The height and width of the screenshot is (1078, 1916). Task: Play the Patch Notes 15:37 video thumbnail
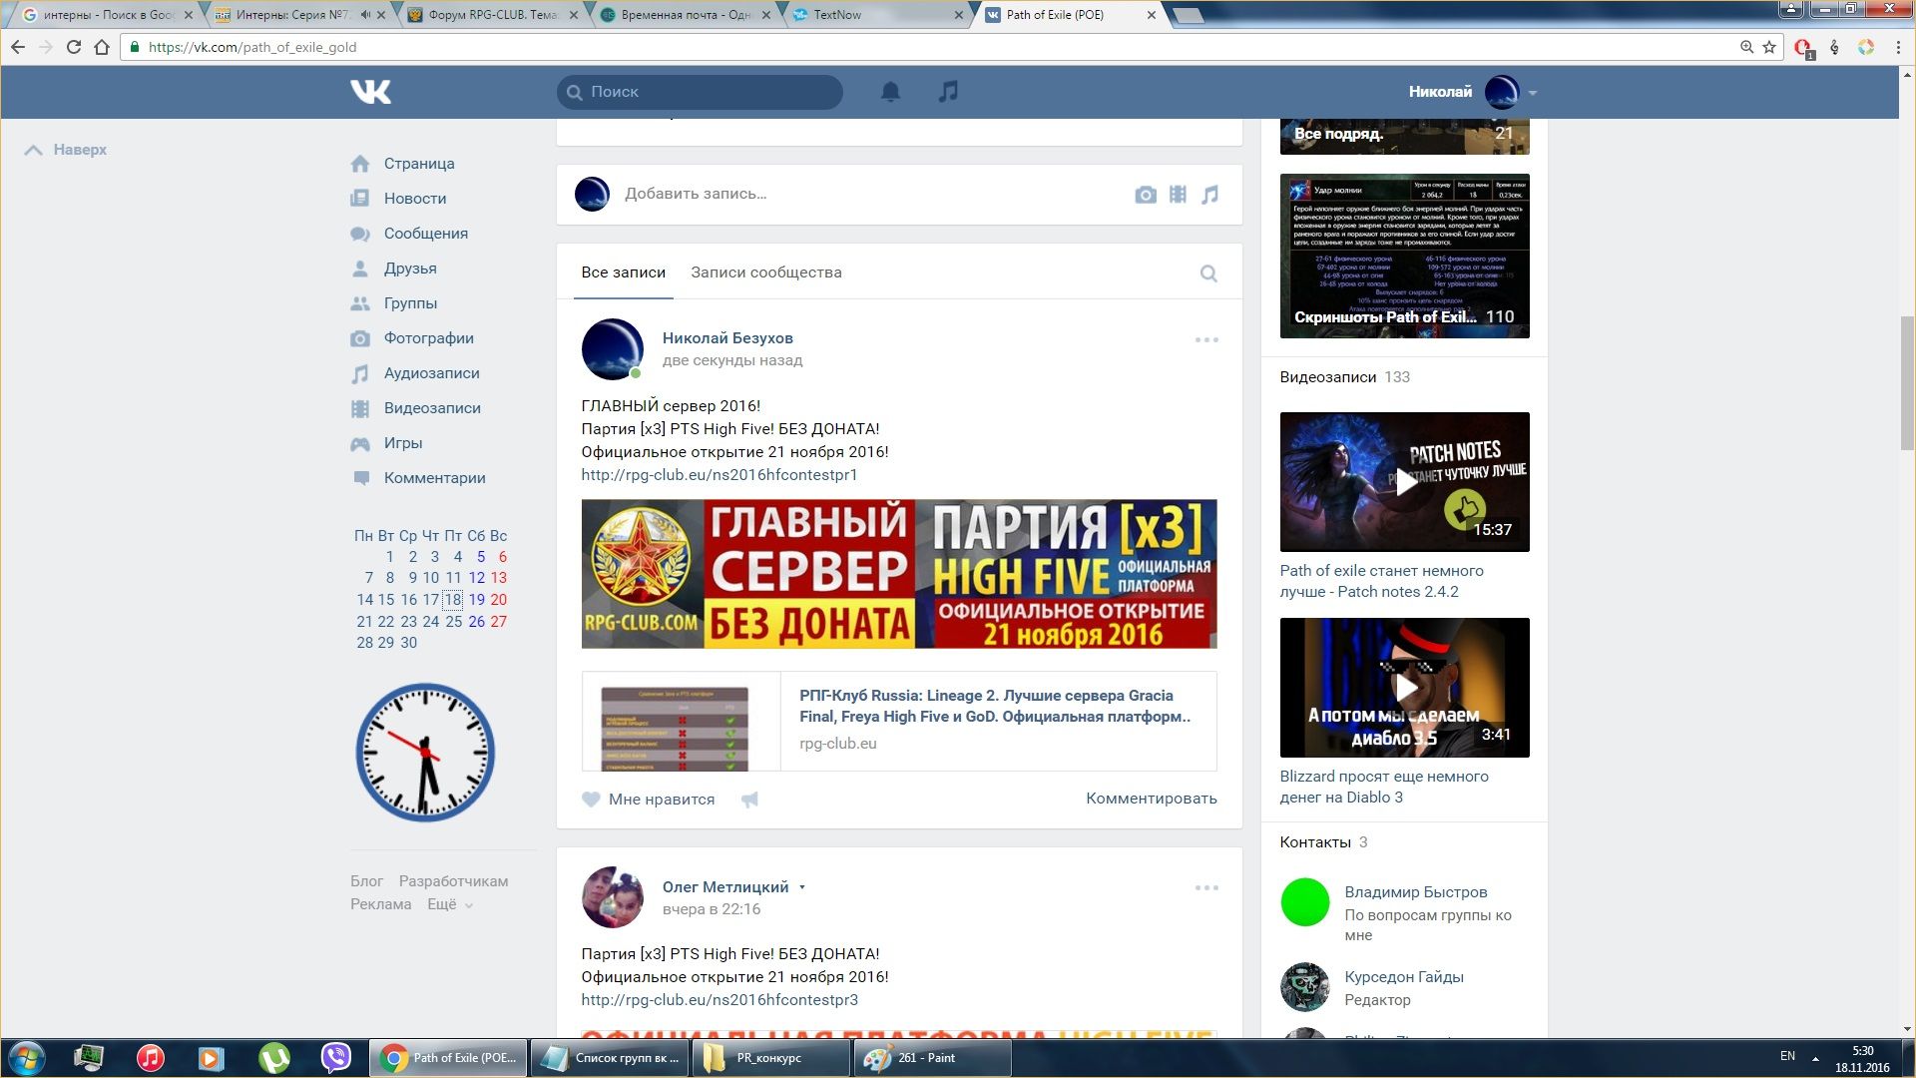[1404, 482]
